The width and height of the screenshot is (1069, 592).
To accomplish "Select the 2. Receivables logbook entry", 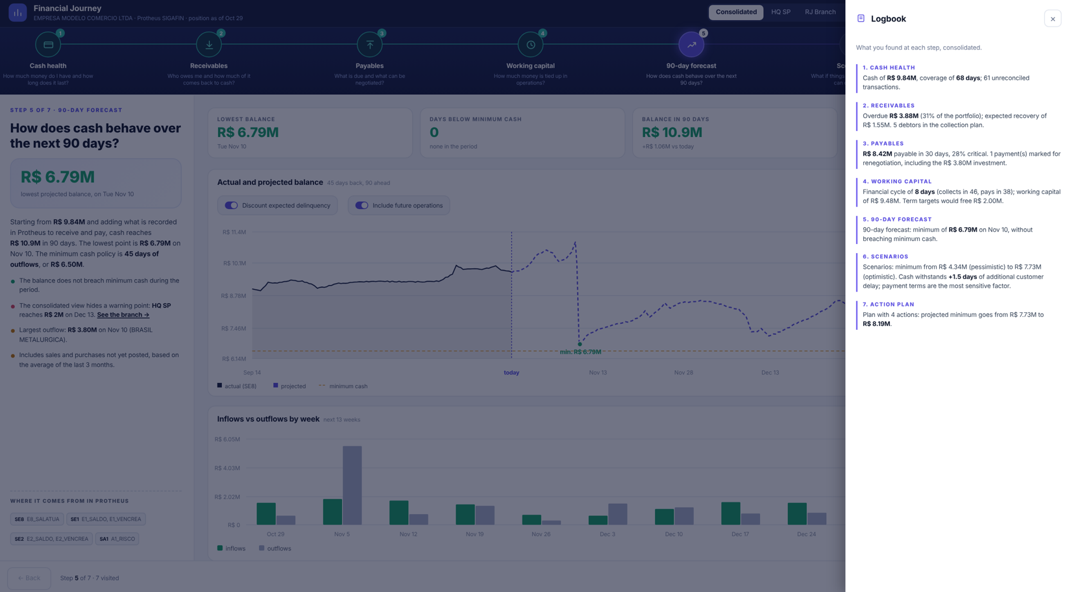I will point(959,116).
